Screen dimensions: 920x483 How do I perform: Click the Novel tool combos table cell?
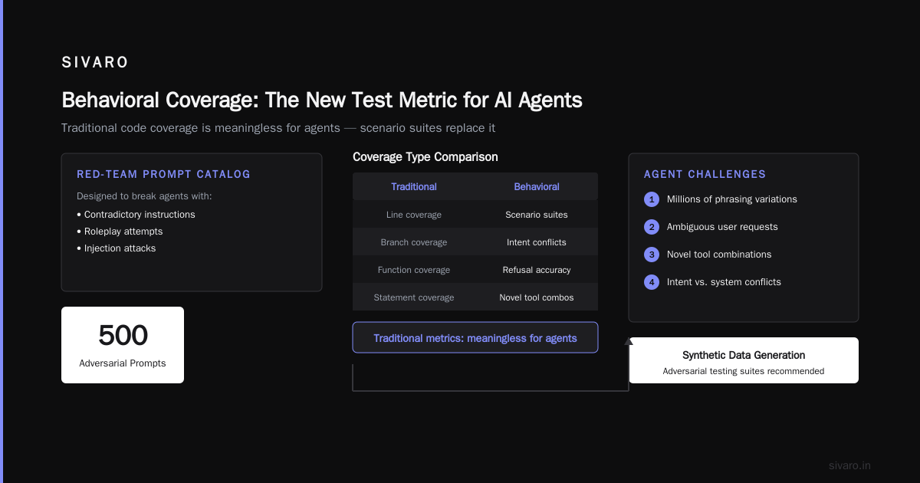click(x=537, y=297)
